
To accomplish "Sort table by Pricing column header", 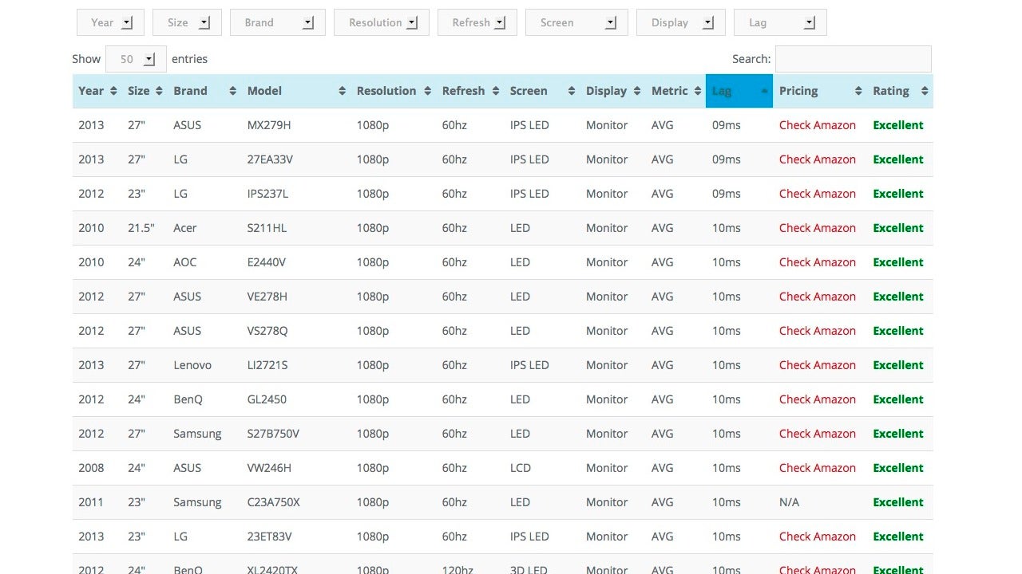I will coord(820,91).
